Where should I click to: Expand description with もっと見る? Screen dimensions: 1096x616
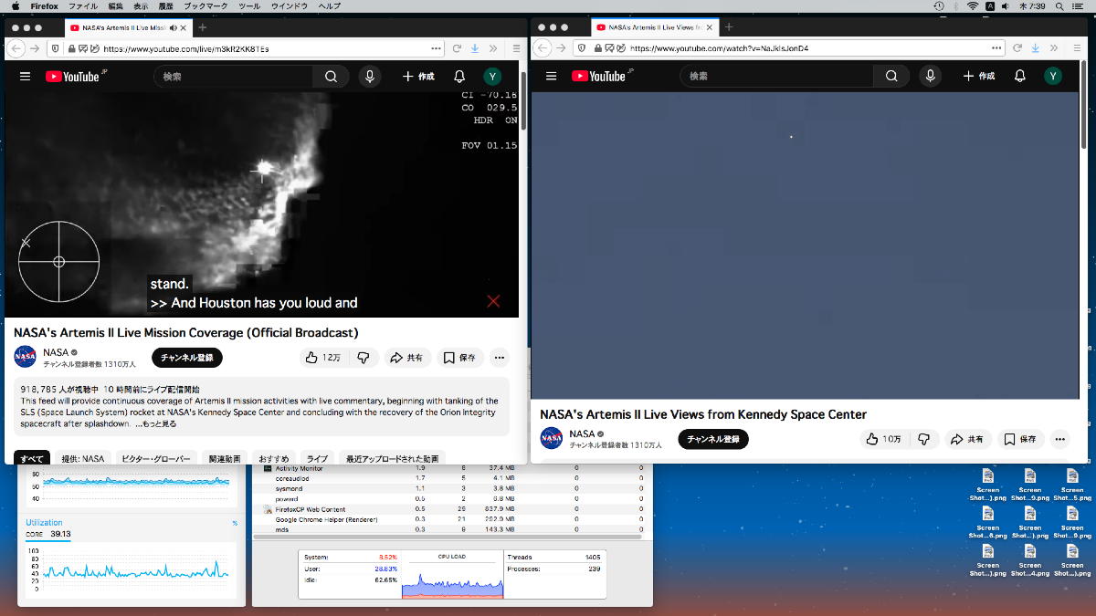pos(156,424)
